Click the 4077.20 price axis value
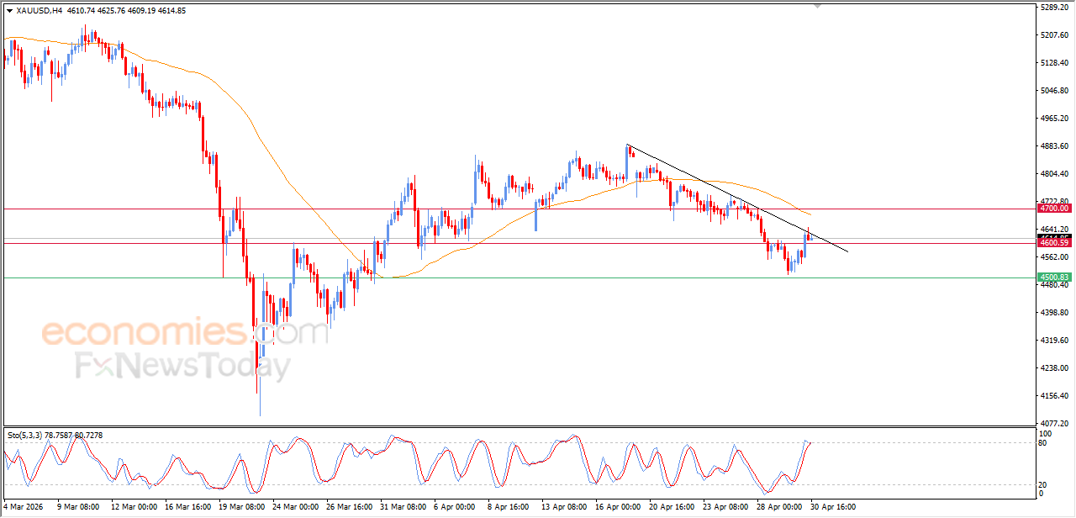 point(1054,424)
